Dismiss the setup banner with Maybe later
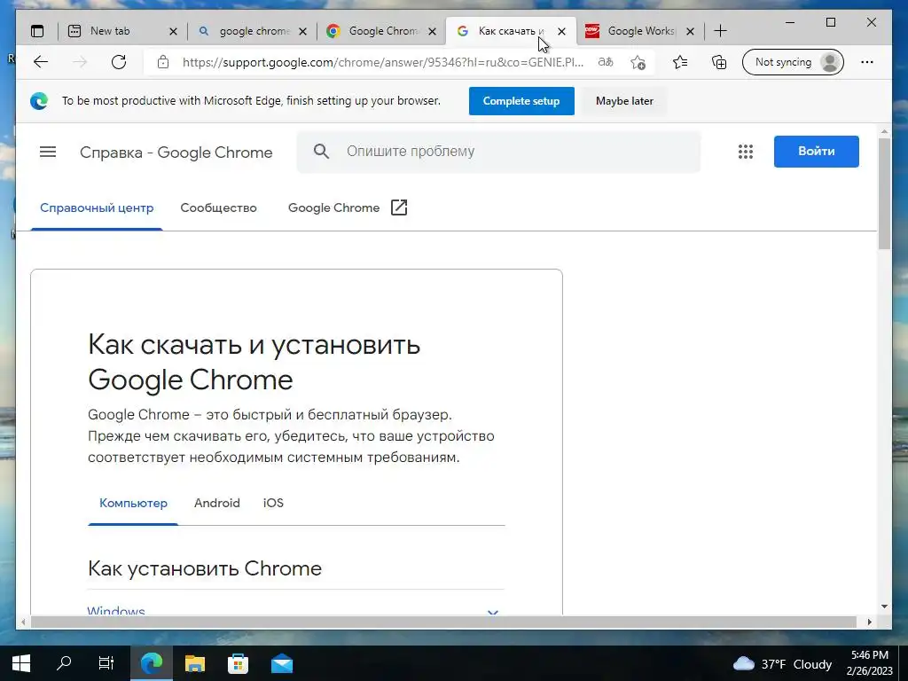Screen dimensions: 908x681 pyautogui.click(x=624, y=101)
